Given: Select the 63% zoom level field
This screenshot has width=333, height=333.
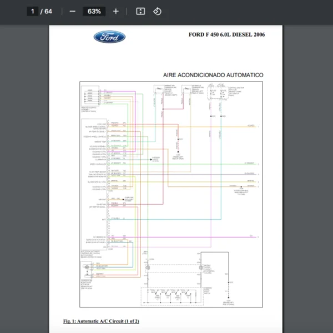Looking at the screenshot, I should [x=94, y=11].
